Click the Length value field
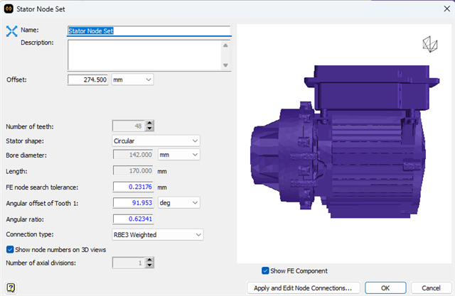455x296 pixels. click(x=133, y=171)
